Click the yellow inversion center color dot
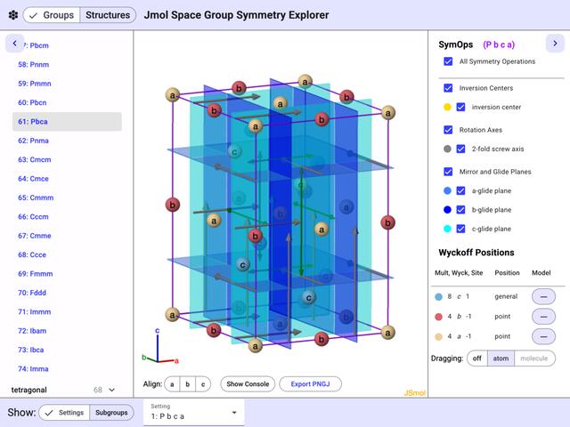Viewport: 570px width, 427px height. click(x=447, y=107)
